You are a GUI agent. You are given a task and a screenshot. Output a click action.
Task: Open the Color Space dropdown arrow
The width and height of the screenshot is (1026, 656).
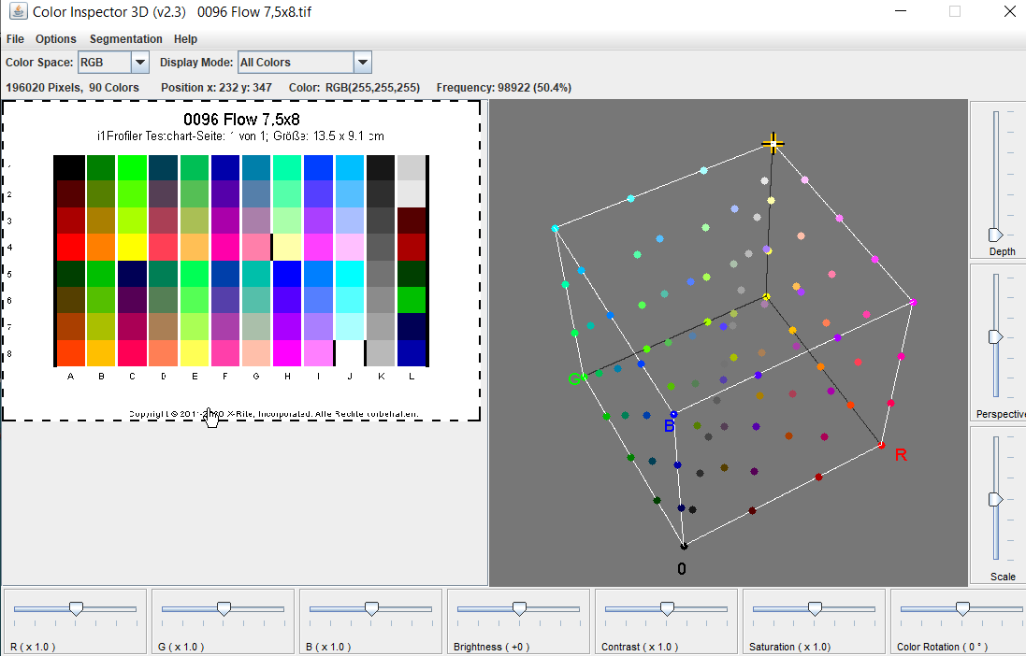tap(140, 62)
